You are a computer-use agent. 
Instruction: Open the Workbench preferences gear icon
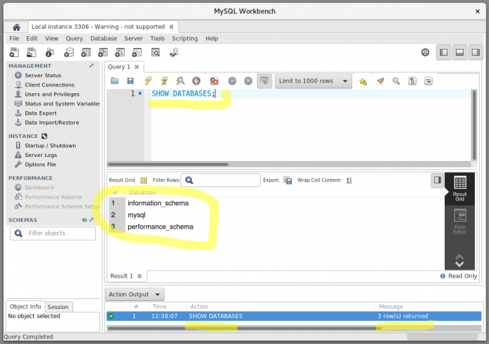coord(425,52)
